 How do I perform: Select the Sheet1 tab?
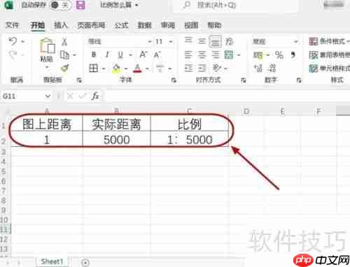click(x=52, y=261)
